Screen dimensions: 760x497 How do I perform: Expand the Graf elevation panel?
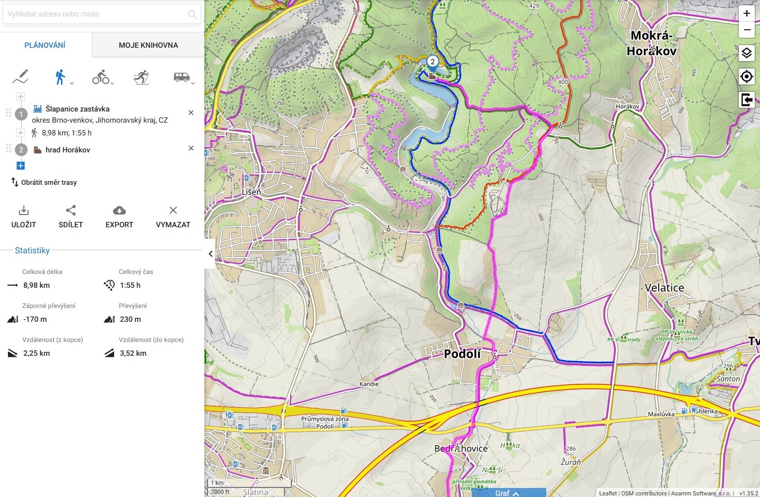[508, 493]
